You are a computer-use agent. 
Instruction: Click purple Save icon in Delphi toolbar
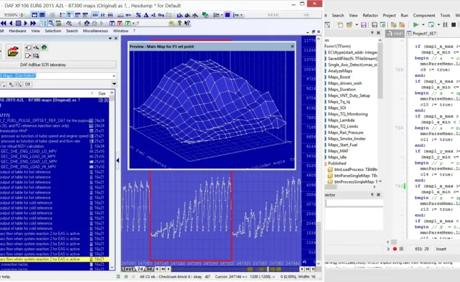(363, 25)
